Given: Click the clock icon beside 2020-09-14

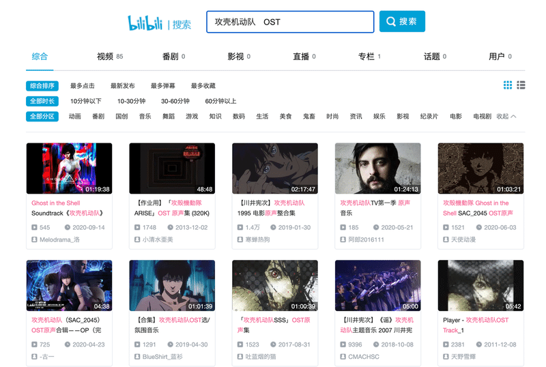Looking at the screenshot, I should [x=68, y=227].
